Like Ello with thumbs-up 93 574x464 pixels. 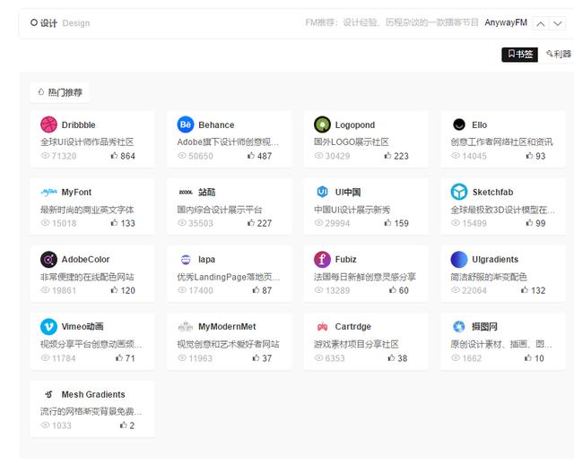click(x=535, y=156)
